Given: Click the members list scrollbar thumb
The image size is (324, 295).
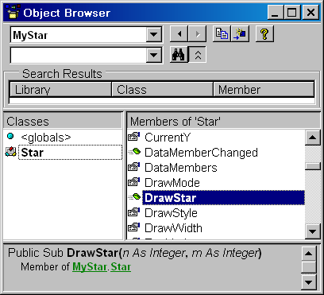Looking at the screenshot, I should pos(313,166).
